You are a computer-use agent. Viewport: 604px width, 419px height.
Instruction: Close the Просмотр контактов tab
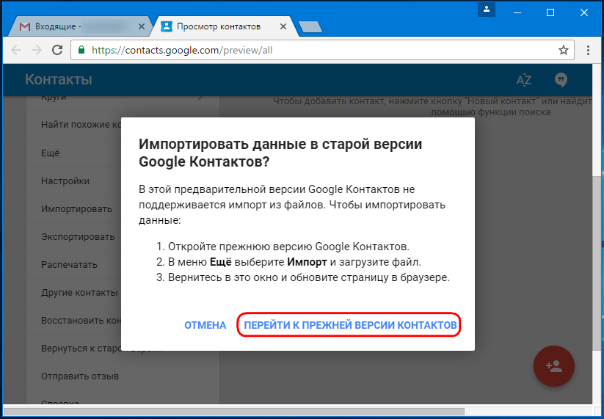tap(283, 26)
